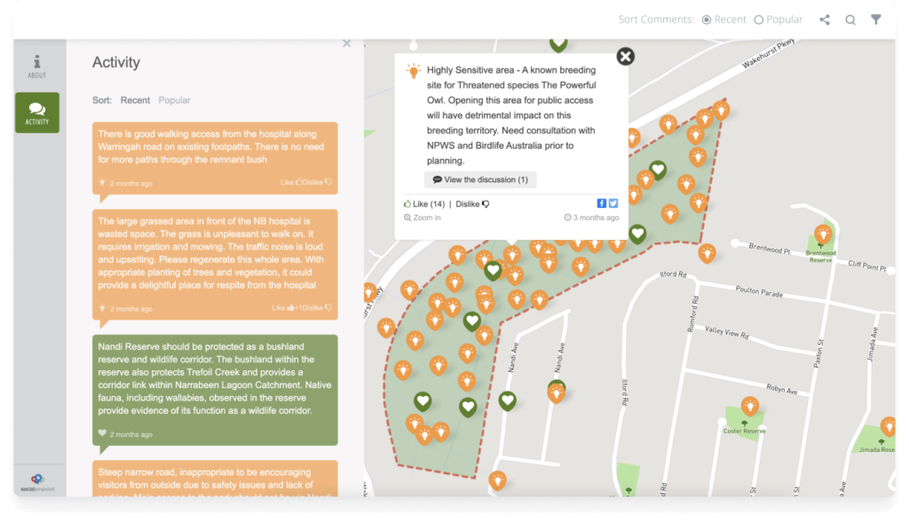This screenshot has height=524, width=909.
Task: Like the hospital walking access comment
Action: click(291, 182)
